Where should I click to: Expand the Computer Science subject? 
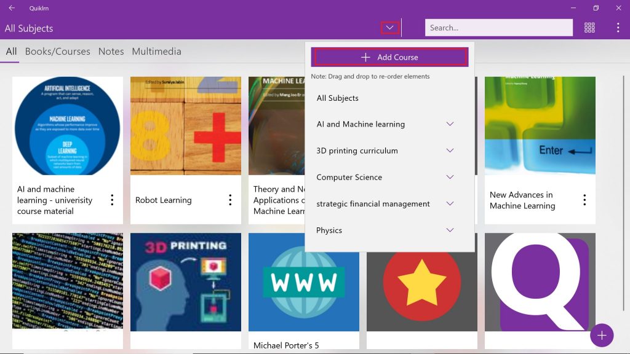tap(450, 177)
